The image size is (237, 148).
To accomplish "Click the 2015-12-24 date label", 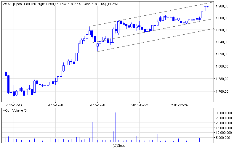I will (x=179, y=105).
